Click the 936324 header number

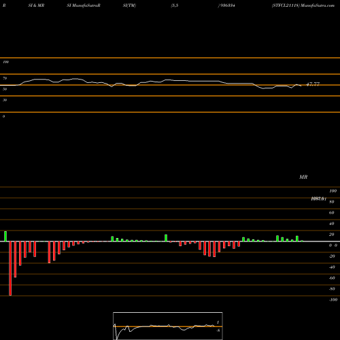tap(228, 5)
